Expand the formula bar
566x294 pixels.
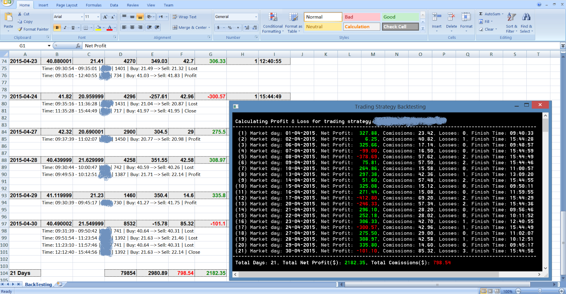click(x=563, y=46)
